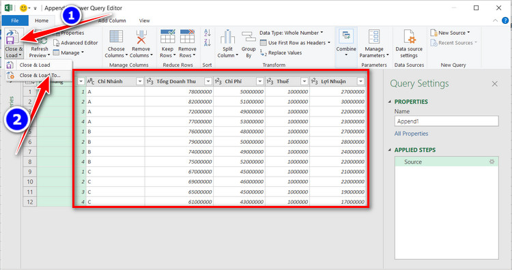Switch to the Home tab
512x270 pixels.
[x=42, y=20]
